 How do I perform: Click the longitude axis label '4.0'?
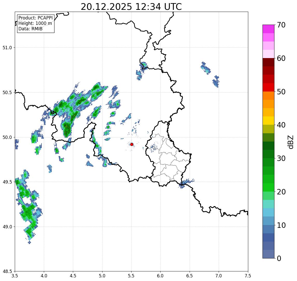point(44,276)
